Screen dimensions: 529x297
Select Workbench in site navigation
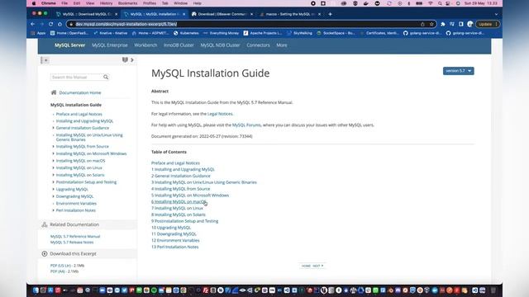click(x=145, y=45)
